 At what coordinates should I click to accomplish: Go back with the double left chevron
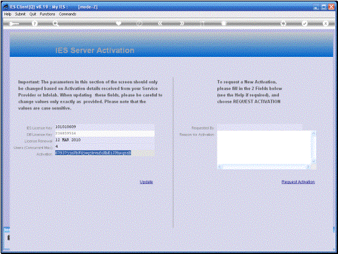coord(160,24)
